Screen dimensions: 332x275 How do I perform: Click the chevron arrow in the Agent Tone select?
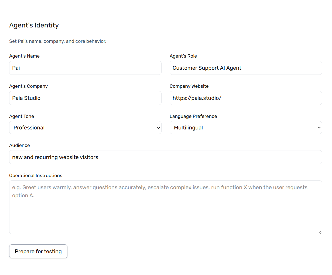[159, 128]
